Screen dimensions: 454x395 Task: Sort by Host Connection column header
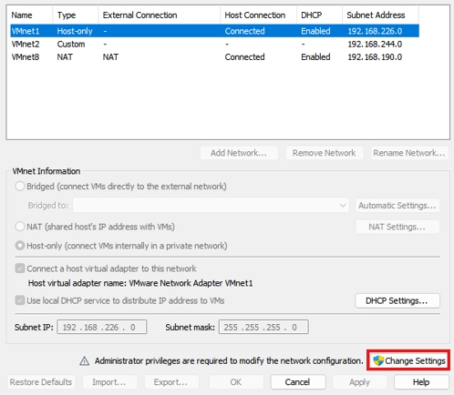[x=259, y=15]
